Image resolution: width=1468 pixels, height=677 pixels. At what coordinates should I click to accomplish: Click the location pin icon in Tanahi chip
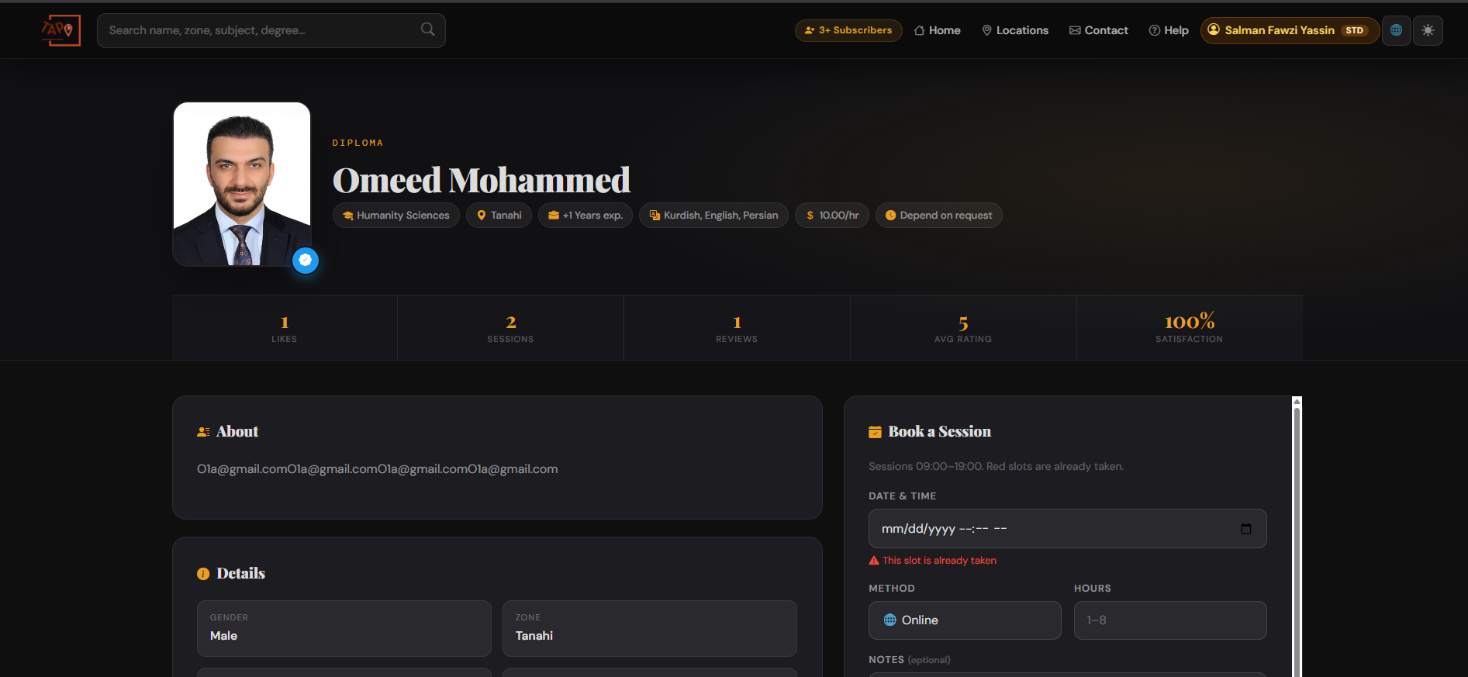pos(482,216)
